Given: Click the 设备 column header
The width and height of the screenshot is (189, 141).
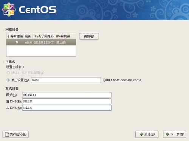Looking at the screenshot, I should coord(28,36).
